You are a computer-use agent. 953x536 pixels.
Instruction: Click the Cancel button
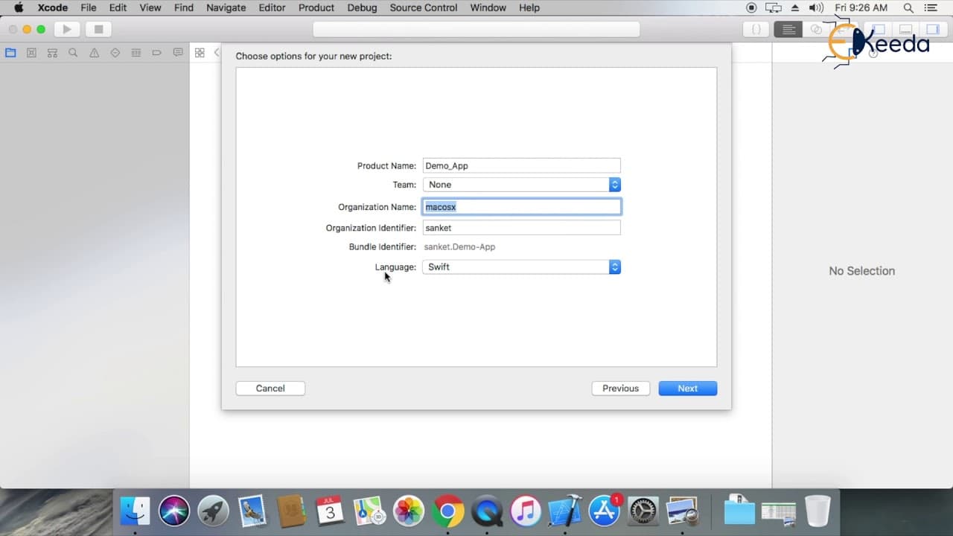(270, 388)
